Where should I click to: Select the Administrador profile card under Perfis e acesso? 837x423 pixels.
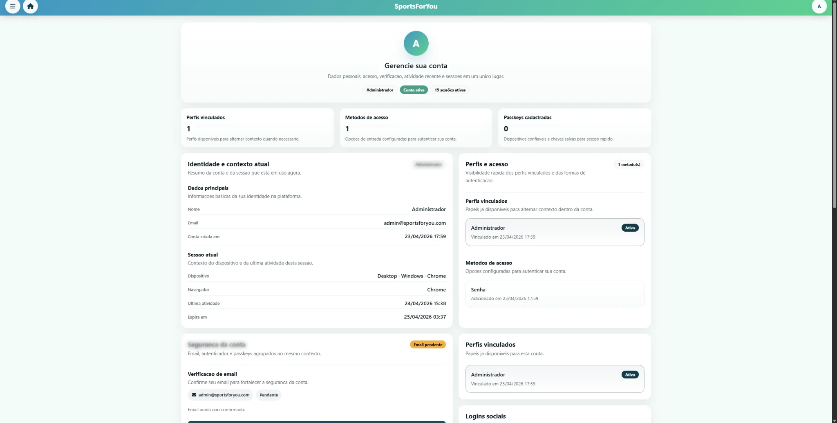pos(554,232)
